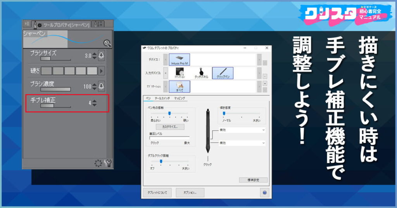Click the 硬い label under ペン先の感触

click(x=186, y=121)
